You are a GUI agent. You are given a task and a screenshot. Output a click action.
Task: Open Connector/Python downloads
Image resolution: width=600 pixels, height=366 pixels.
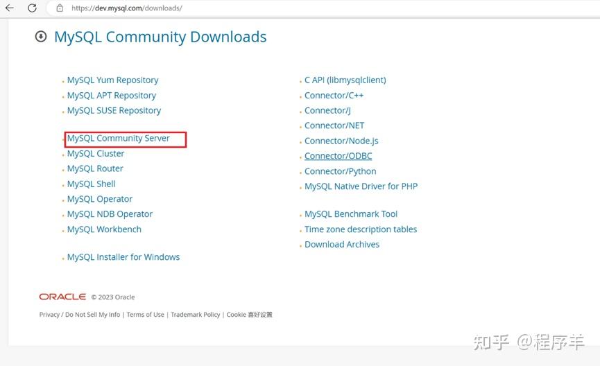(340, 171)
